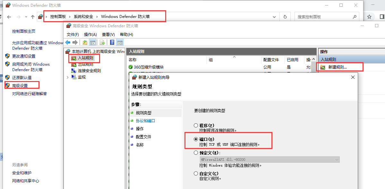Viewport: 385px width, 189px height.
Task: Click the shield icon beside 还原默认值
Action: point(8,77)
